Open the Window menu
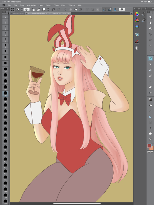This screenshot has width=154, height=205. pos(72,5)
